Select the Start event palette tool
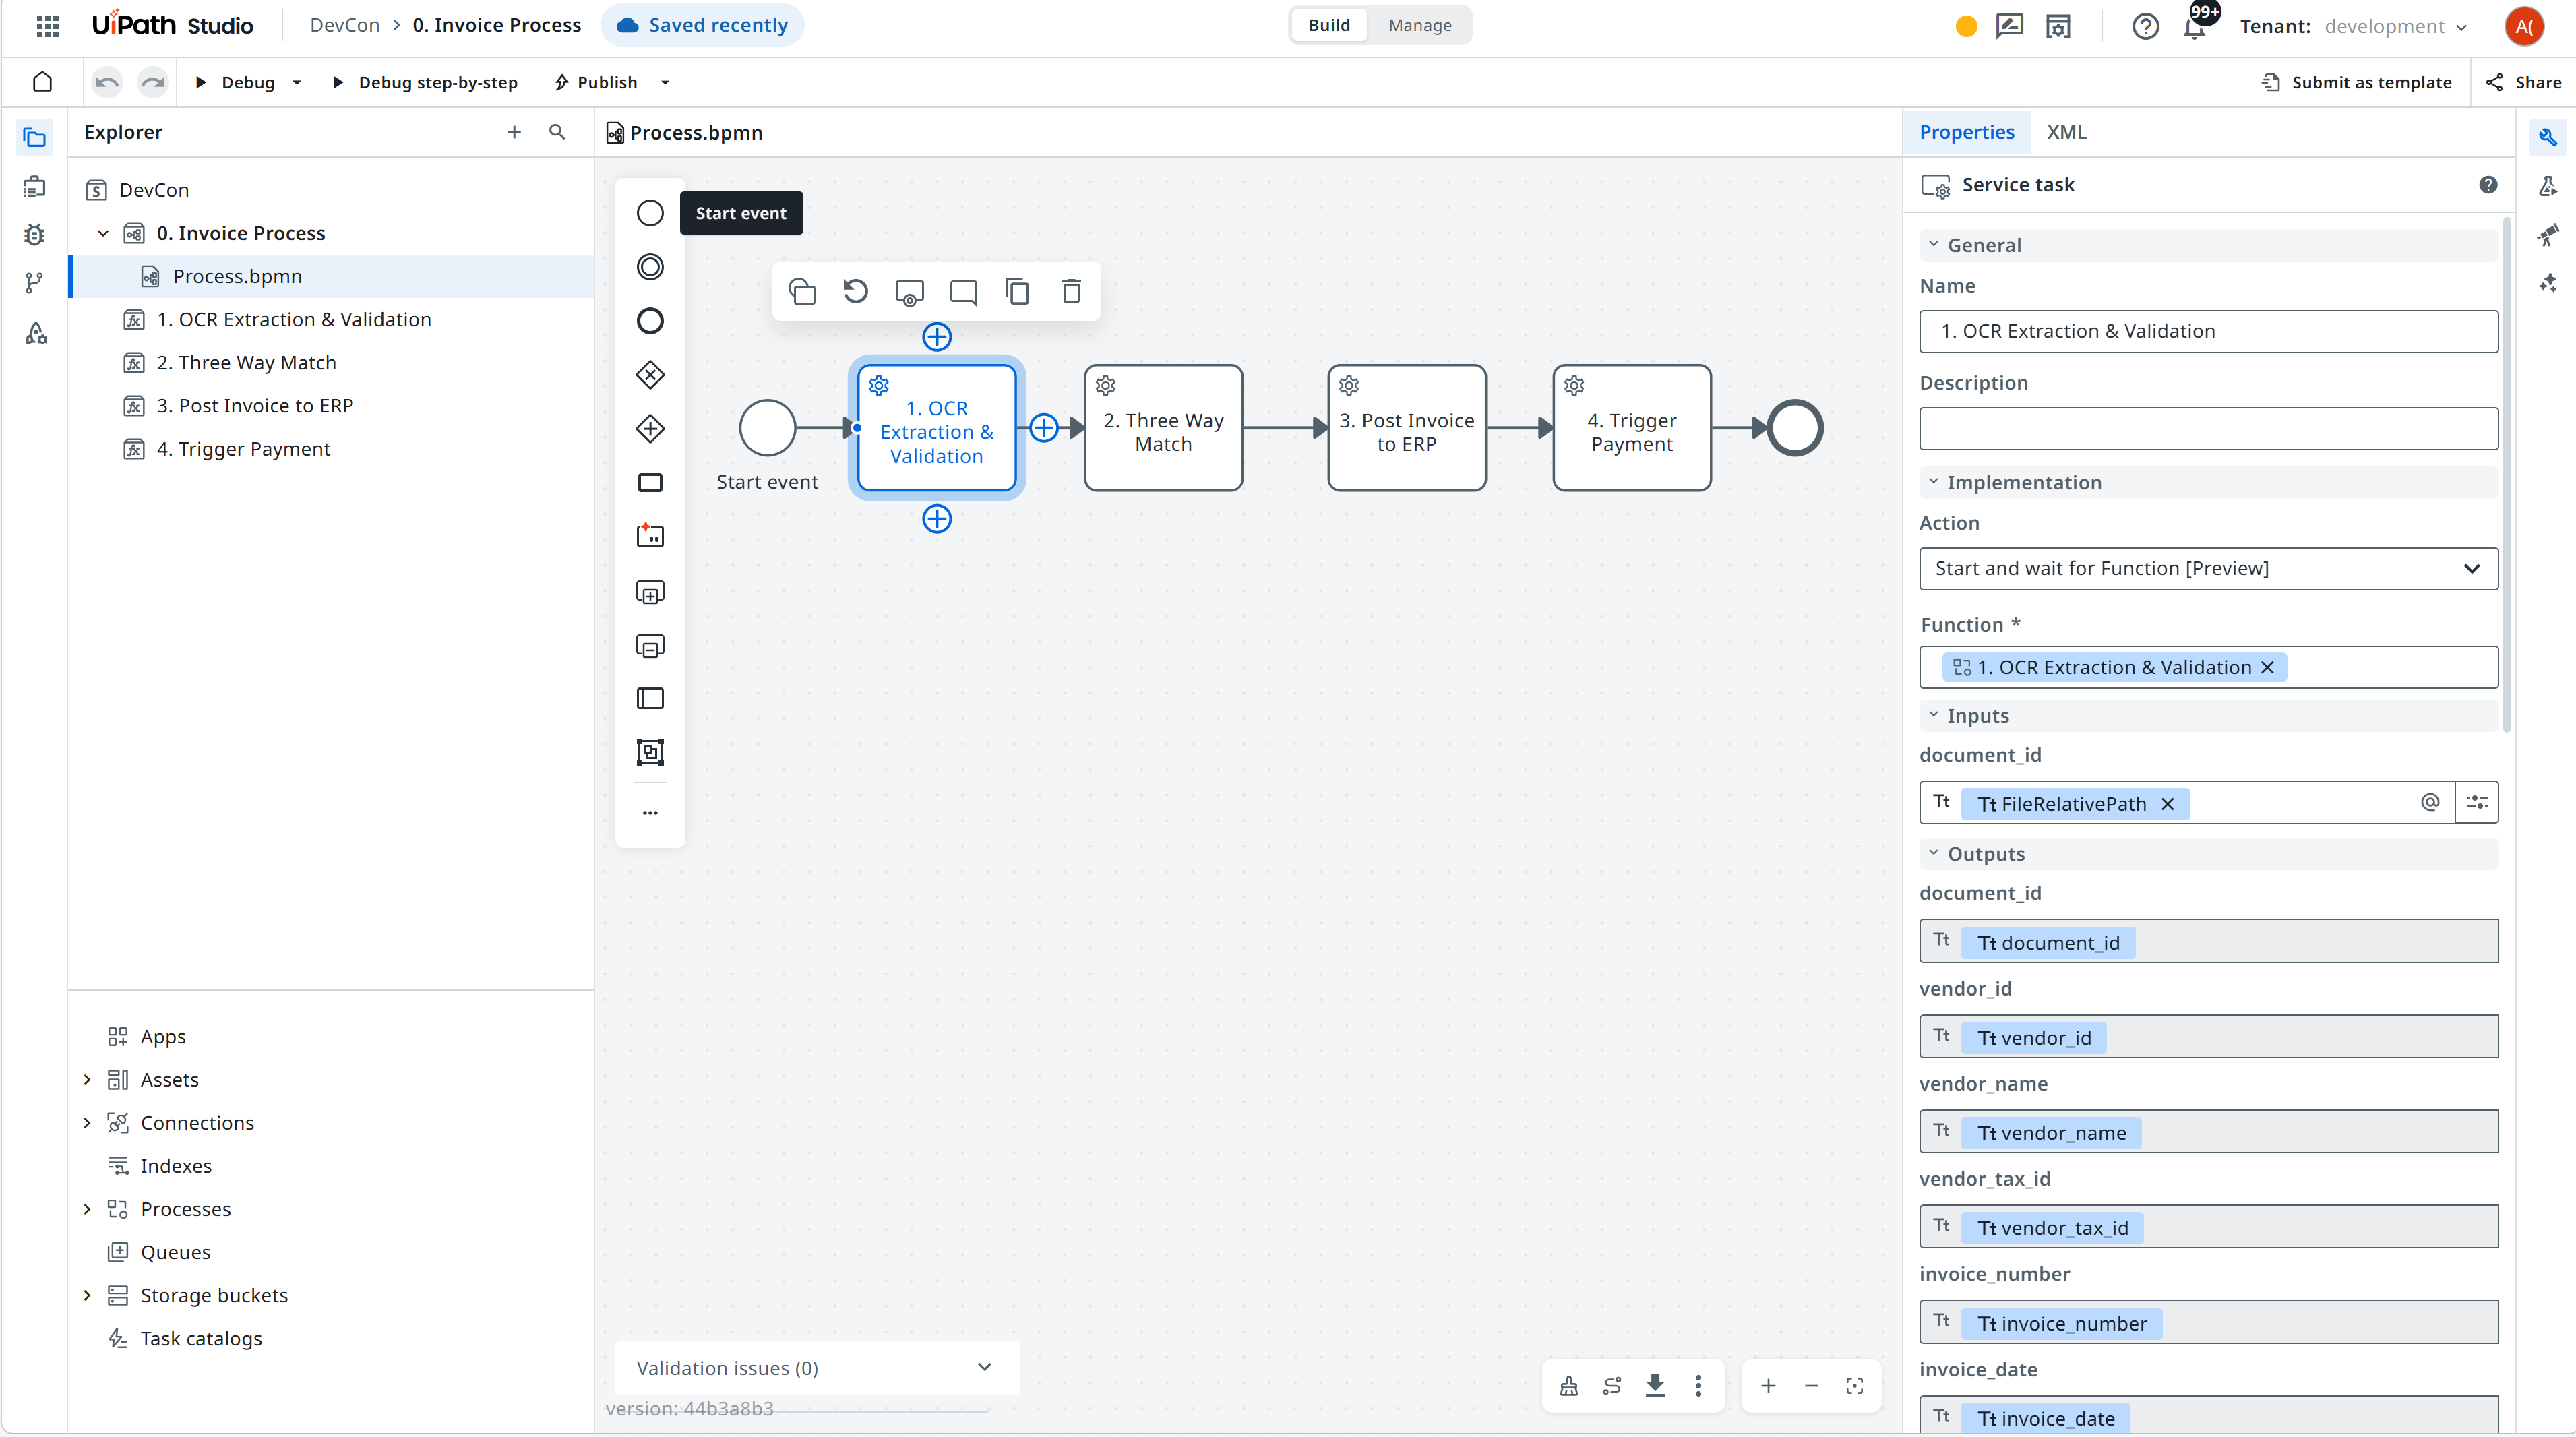The image size is (2576, 1437). pyautogui.click(x=650, y=213)
